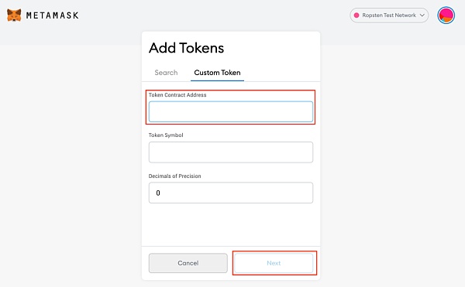The height and width of the screenshot is (287, 465).
Task: Click the 0 value in Decimals box
Action: (x=158, y=193)
